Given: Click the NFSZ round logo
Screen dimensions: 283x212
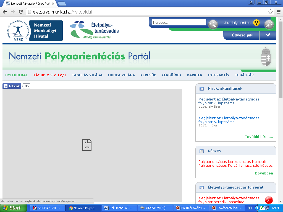Looking at the screenshot, I should click(x=18, y=30).
